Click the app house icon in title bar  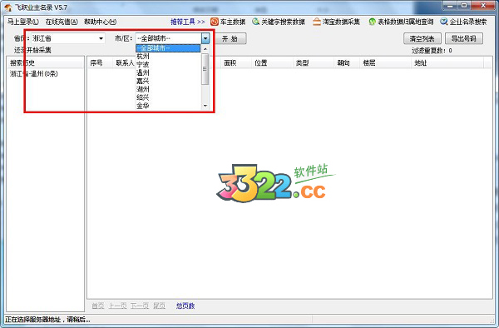[8, 7]
